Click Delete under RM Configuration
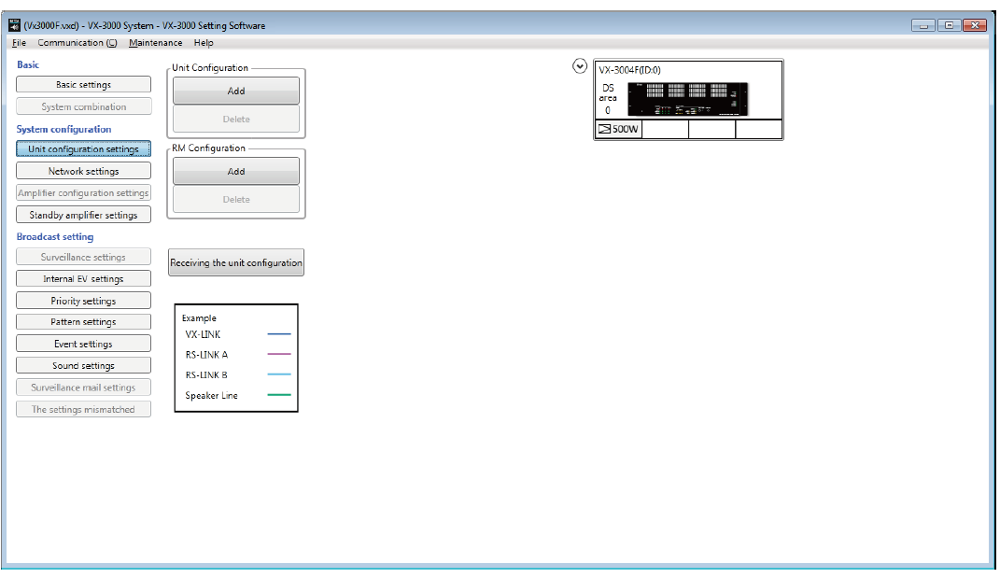The width and height of the screenshot is (1000, 578). coord(236,199)
